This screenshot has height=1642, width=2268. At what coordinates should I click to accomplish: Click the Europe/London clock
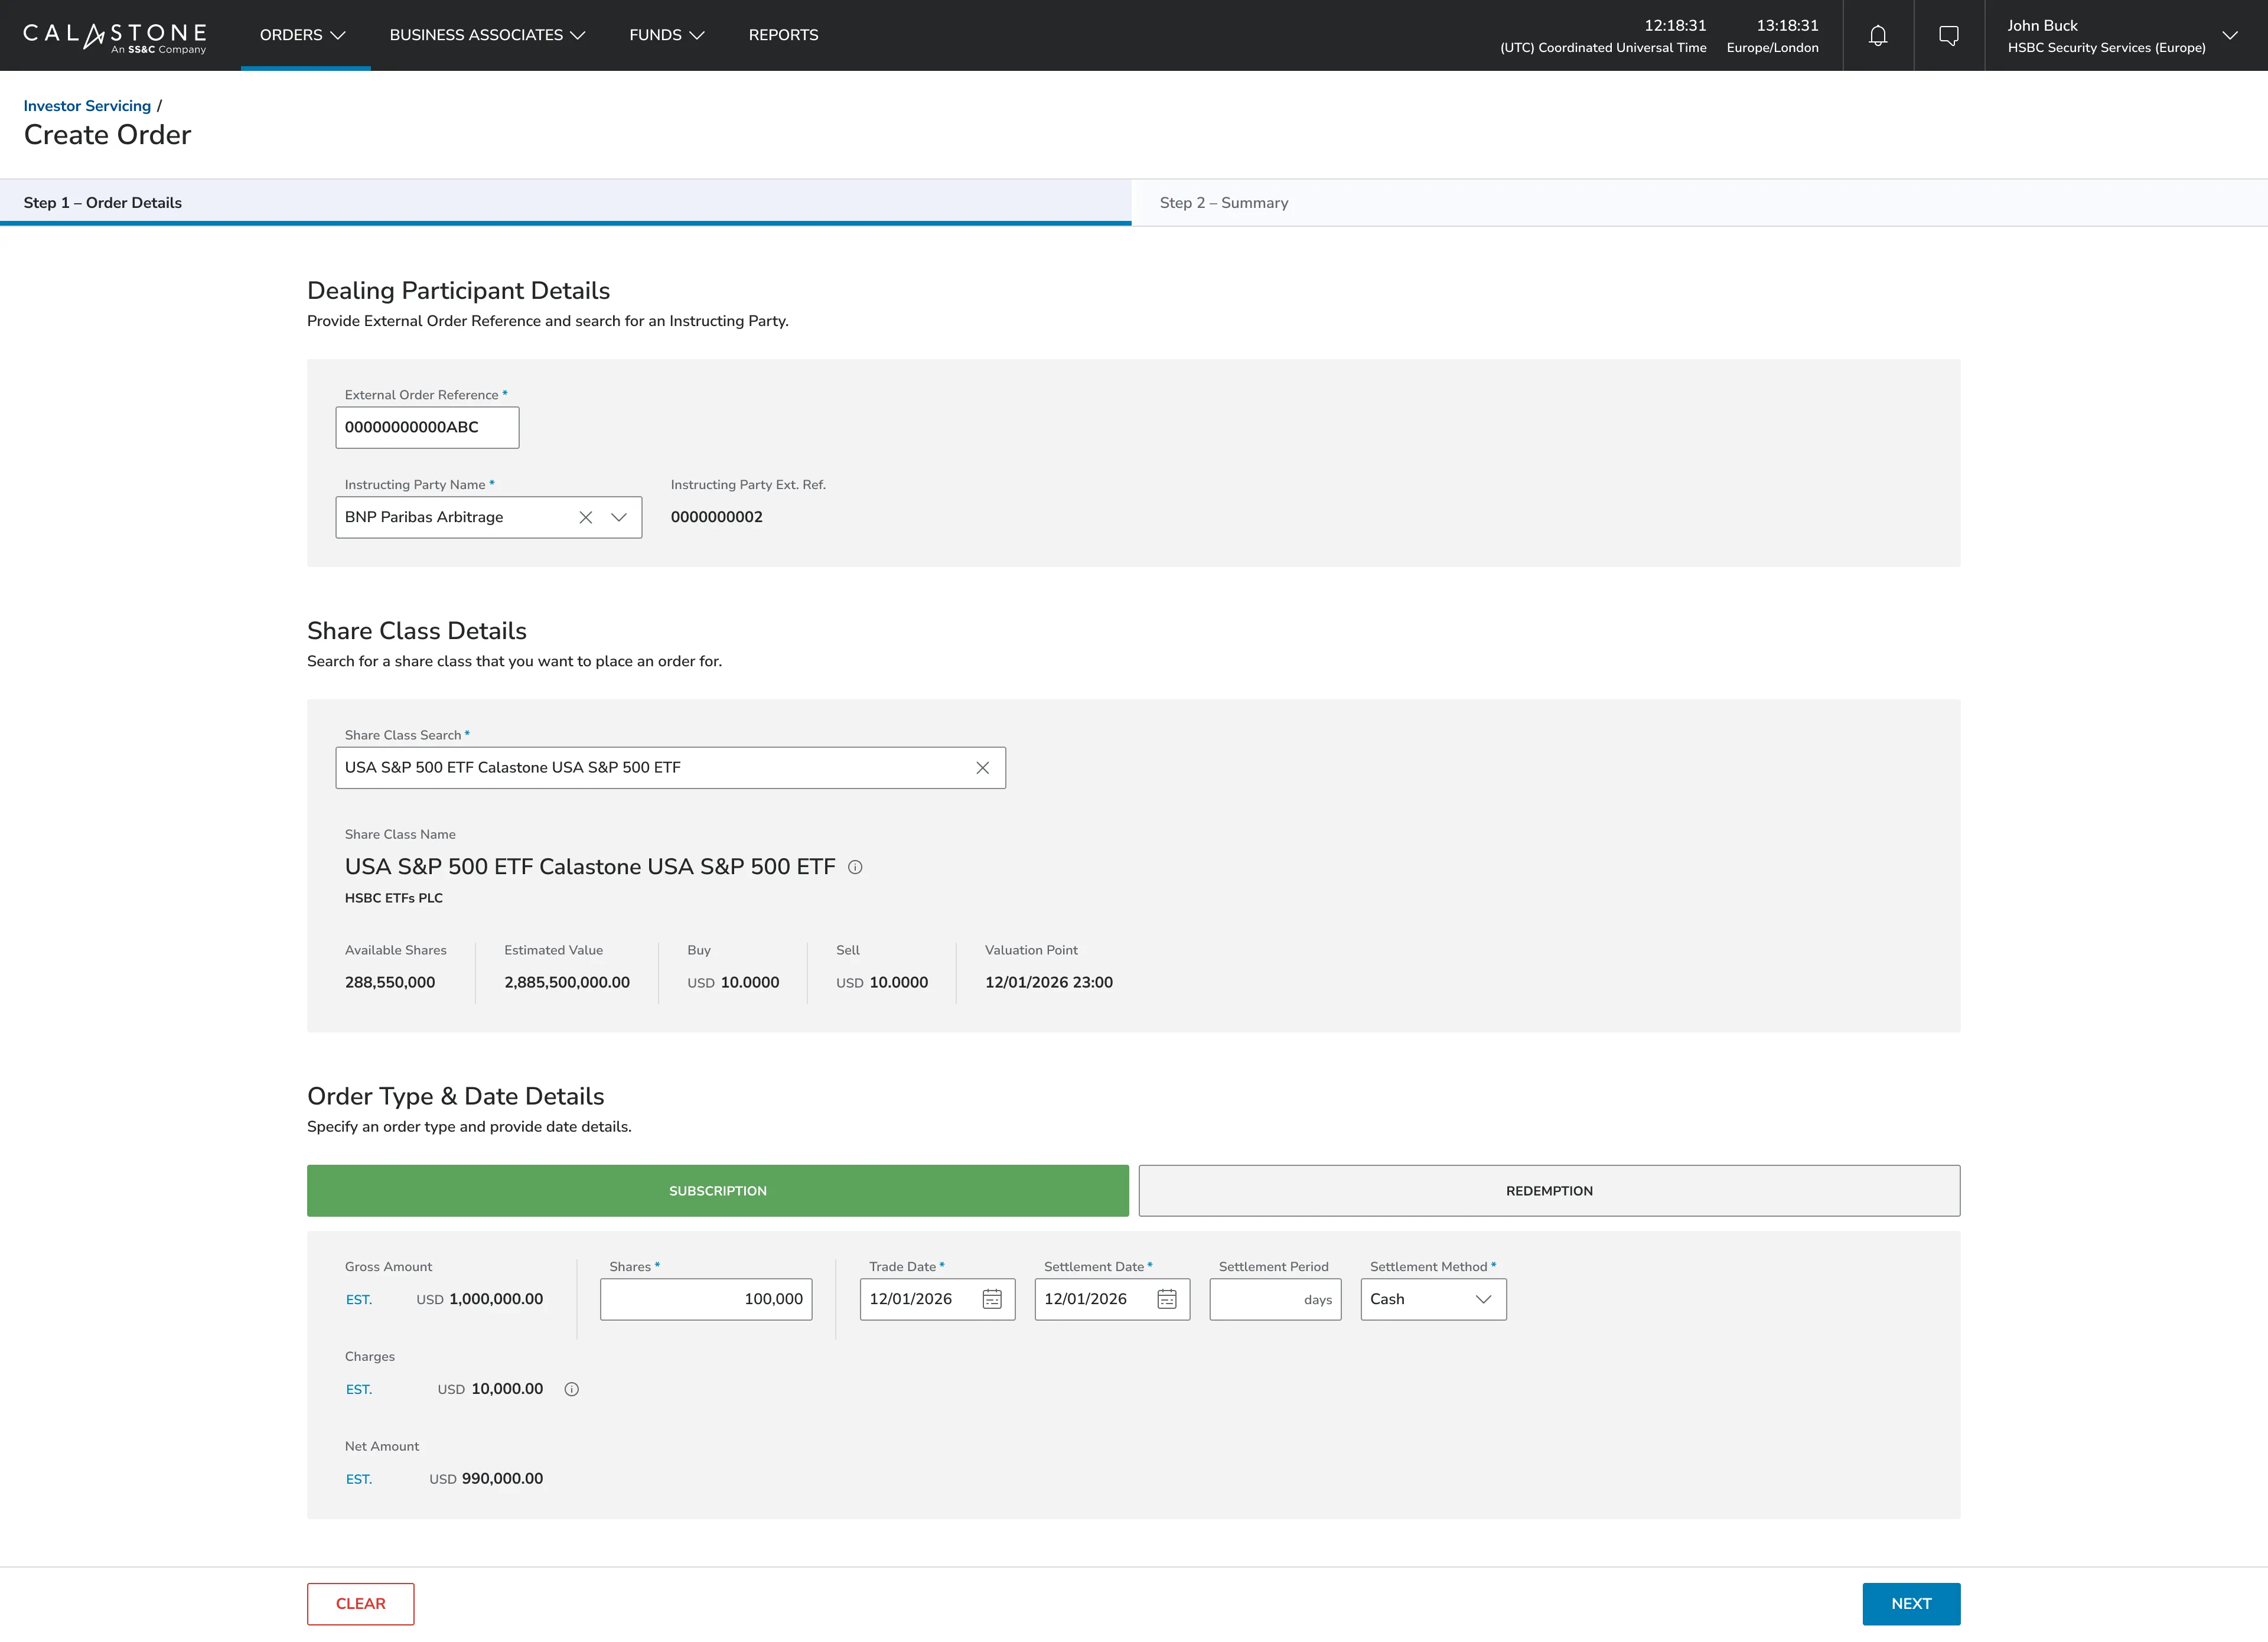tap(1772, 36)
